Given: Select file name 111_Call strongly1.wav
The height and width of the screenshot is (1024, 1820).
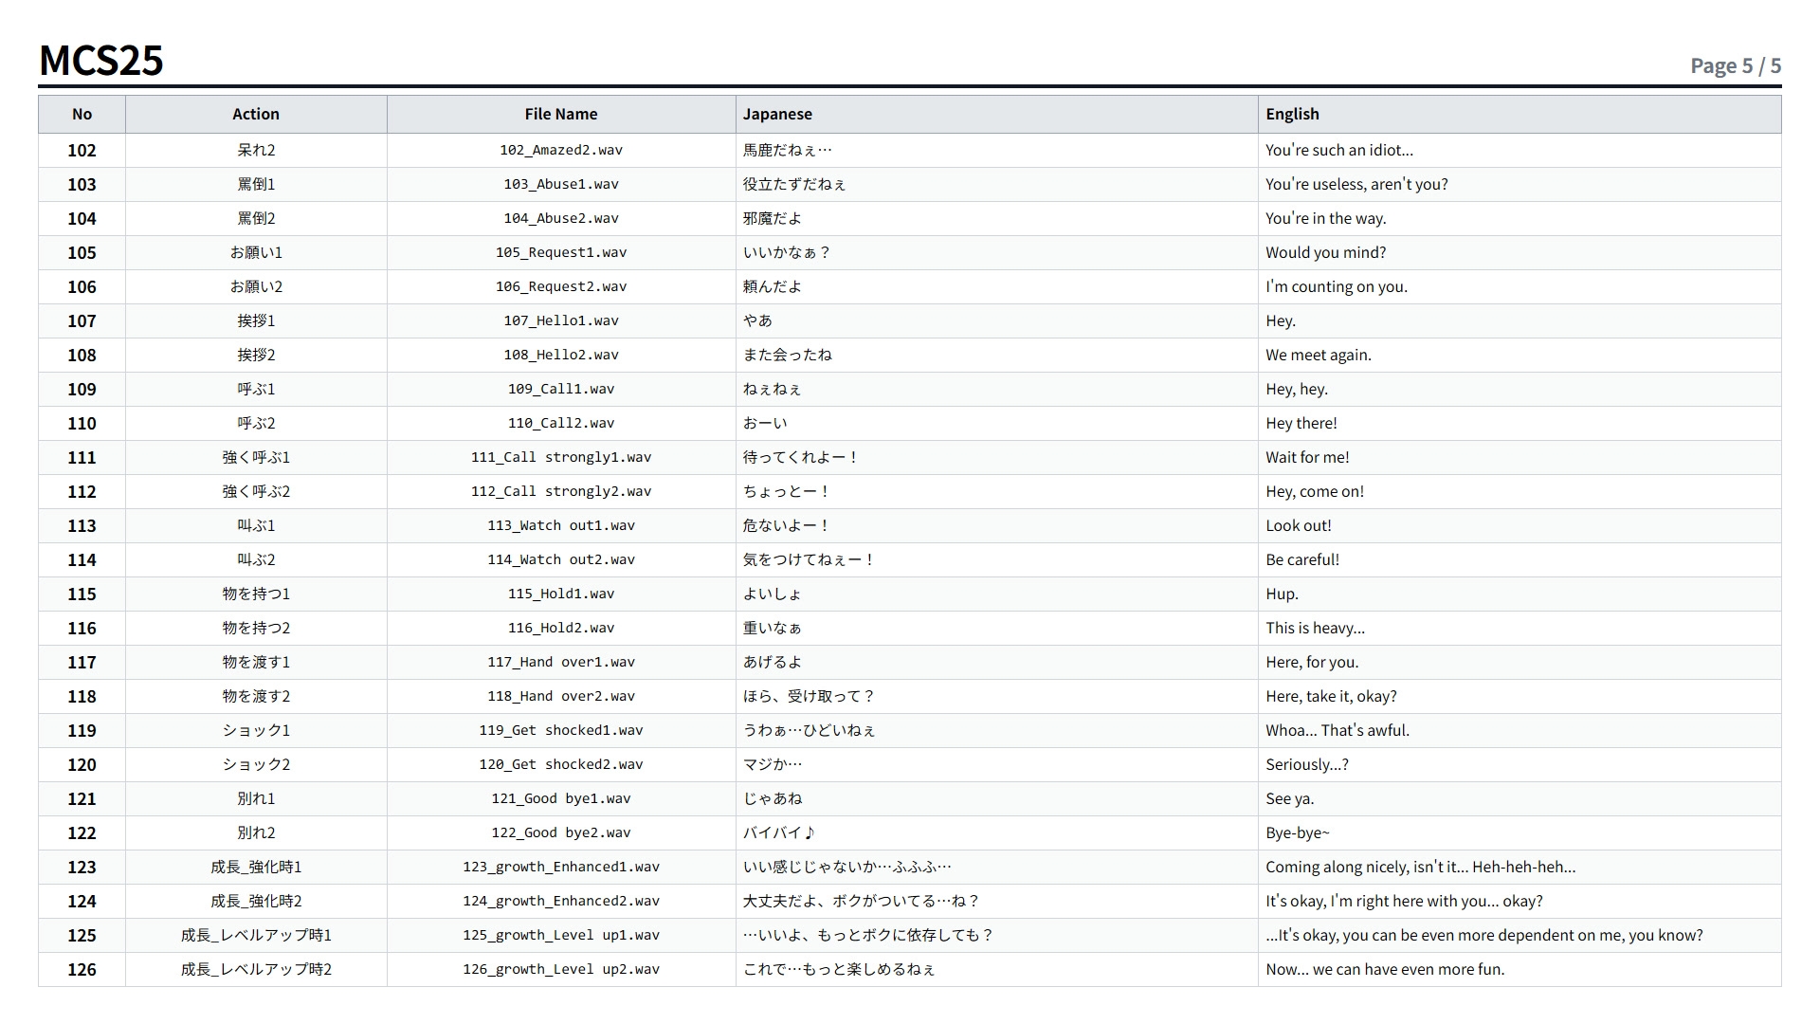Looking at the screenshot, I should pyautogui.click(x=561, y=457).
